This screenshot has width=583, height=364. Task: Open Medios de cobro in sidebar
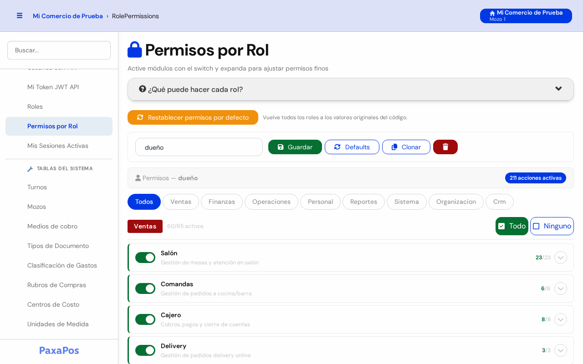(59, 226)
